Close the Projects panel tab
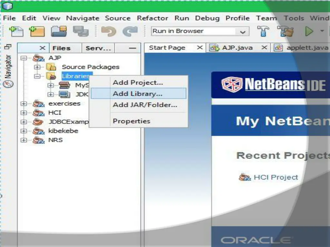 [x=43, y=48]
